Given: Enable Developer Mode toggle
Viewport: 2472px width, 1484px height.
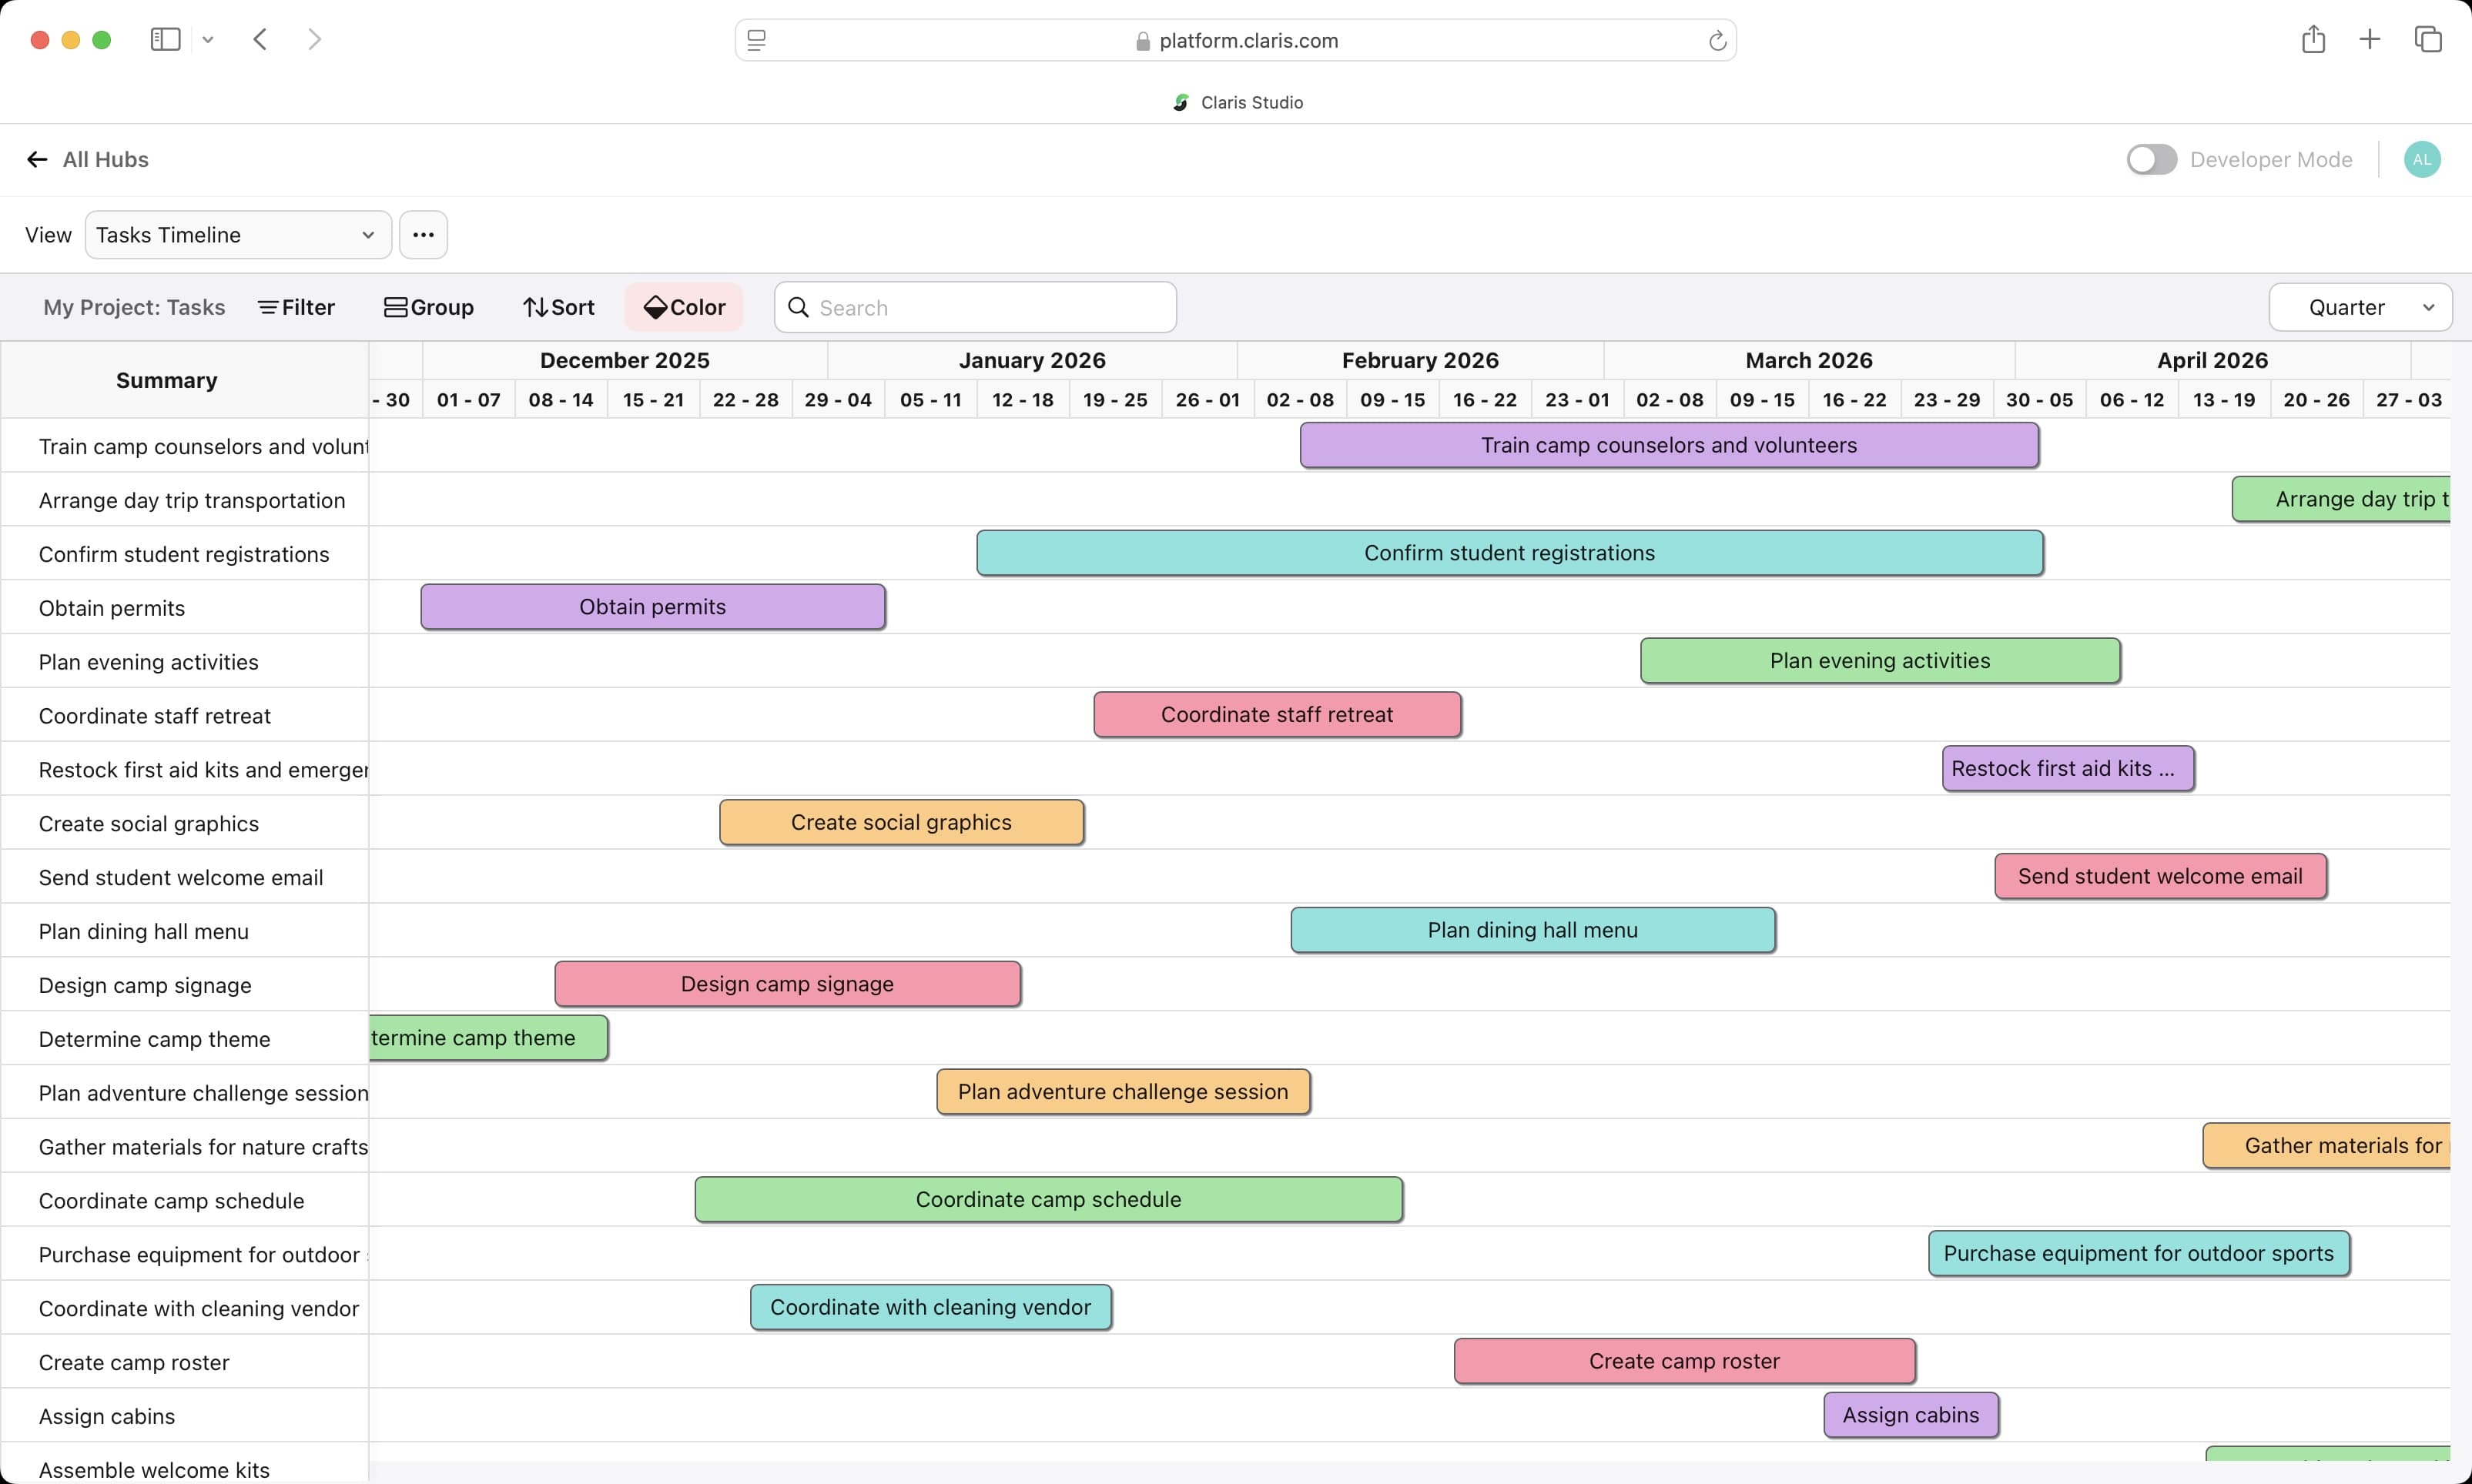Looking at the screenshot, I should [x=2152, y=160].
